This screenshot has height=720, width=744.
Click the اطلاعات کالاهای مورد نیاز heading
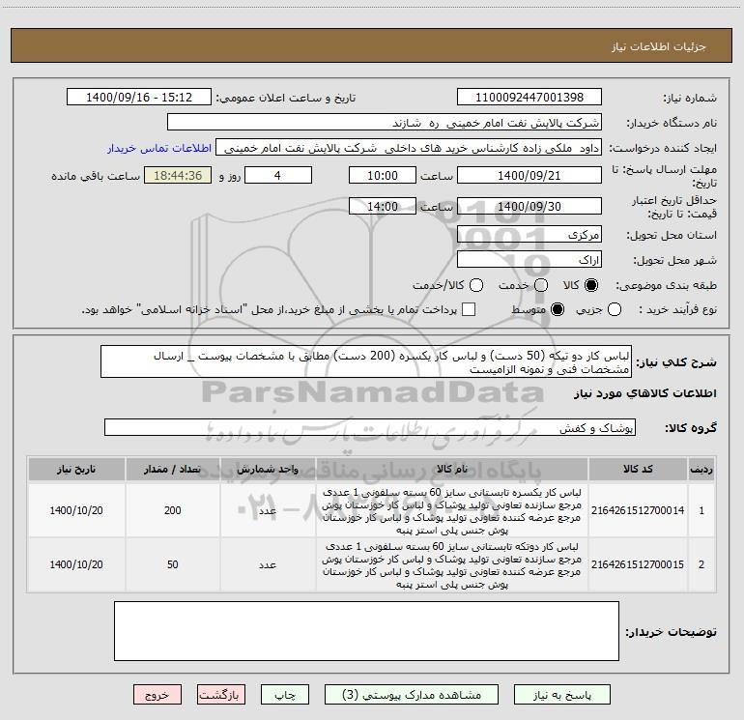click(644, 393)
